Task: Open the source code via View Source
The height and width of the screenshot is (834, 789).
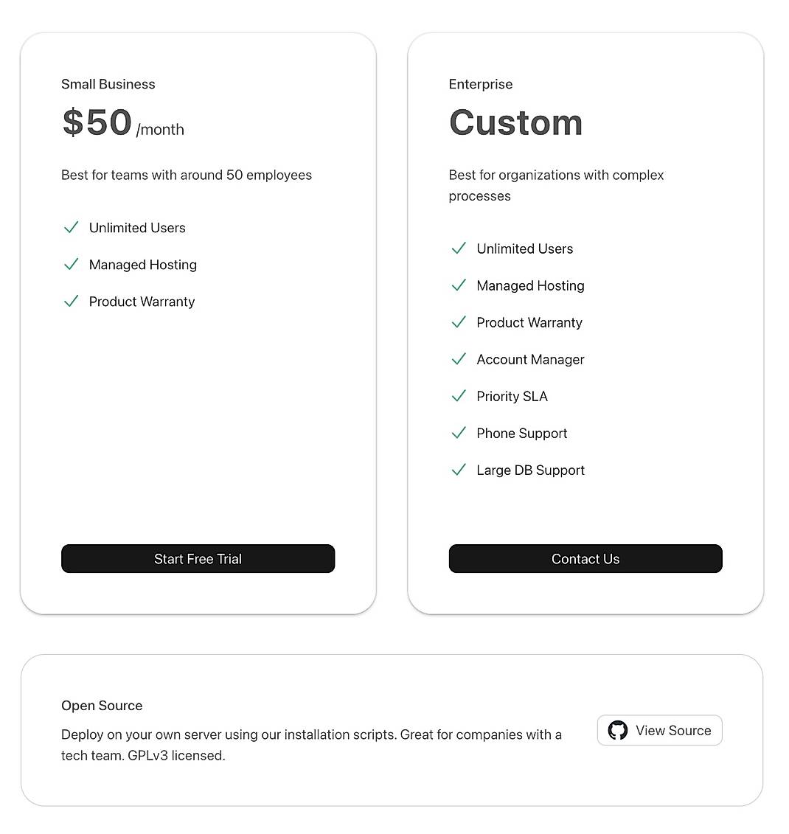Action: pos(659,730)
